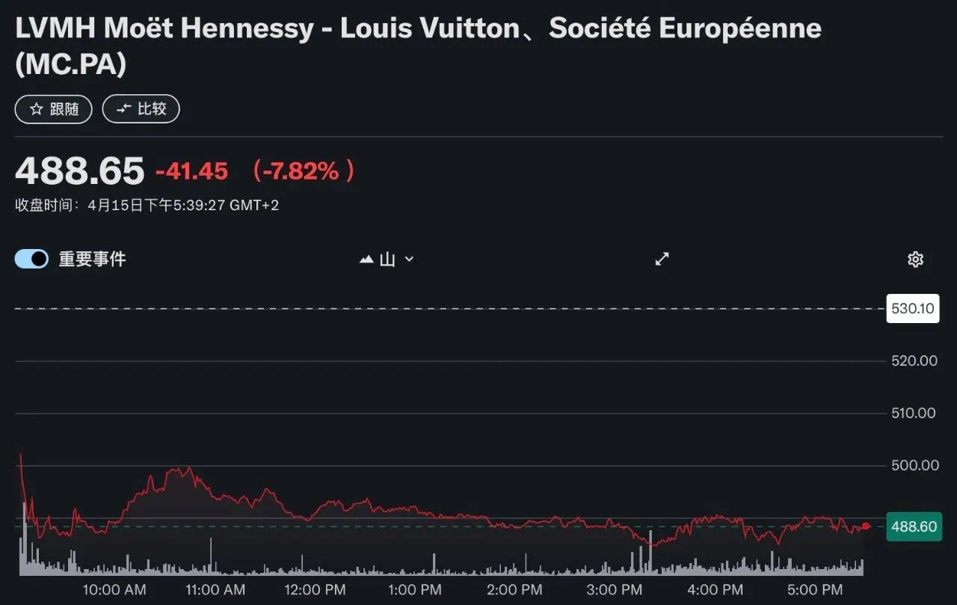The height and width of the screenshot is (605, 957).
Task: Toggle the 重要事件 switch off
Action: click(31, 259)
